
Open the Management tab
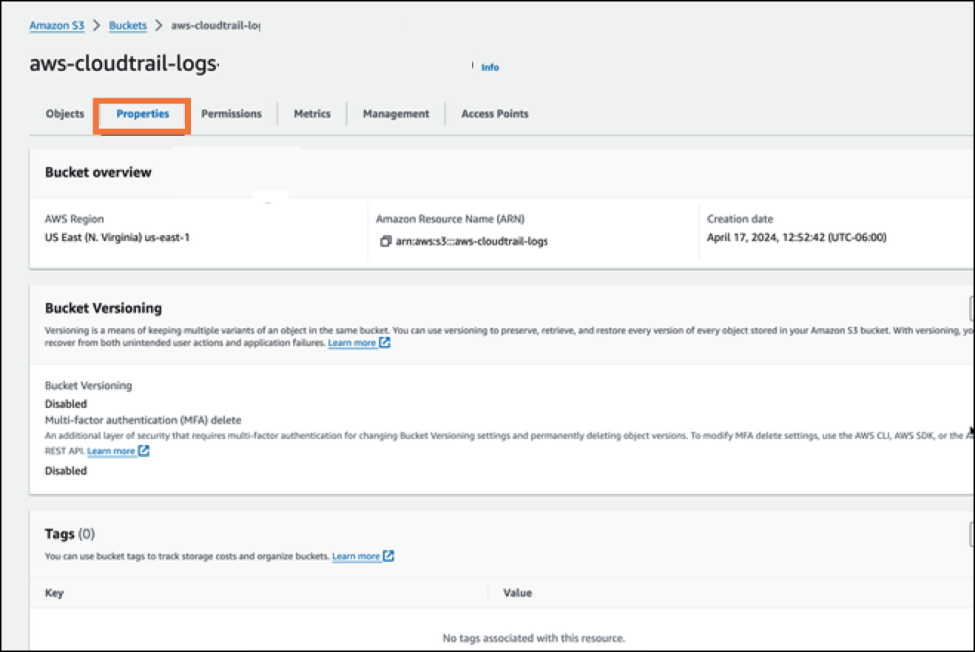click(396, 114)
